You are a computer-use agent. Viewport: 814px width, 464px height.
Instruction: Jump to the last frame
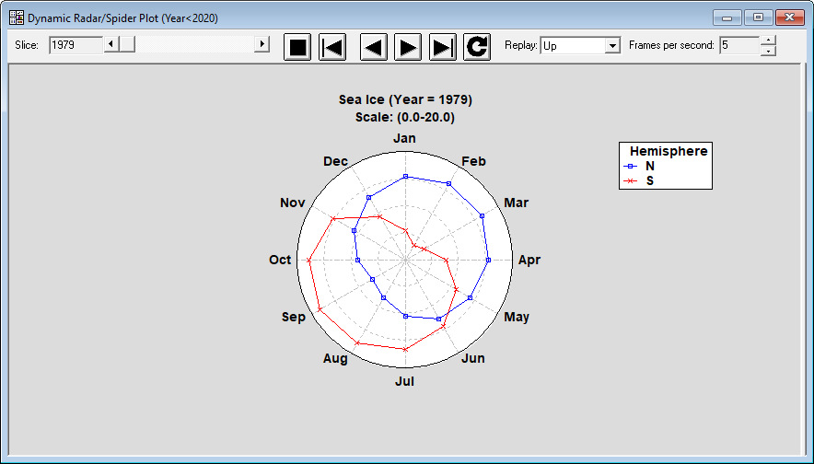click(x=443, y=46)
